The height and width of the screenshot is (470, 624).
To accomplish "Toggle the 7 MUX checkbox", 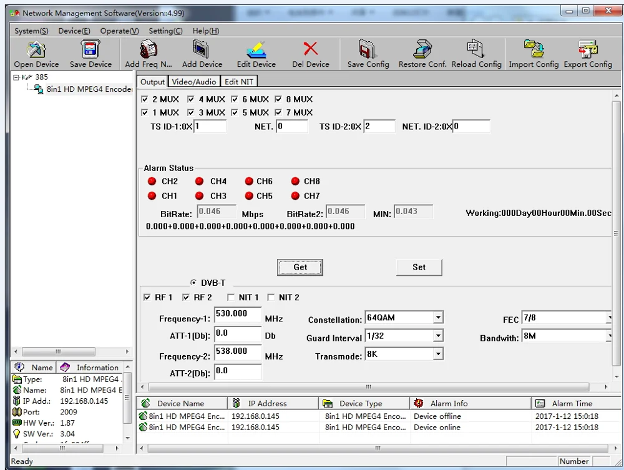I will click(x=278, y=112).
